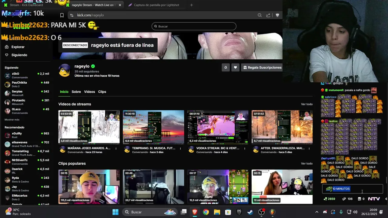Close the rageylo Stream tab
The height and width of the screenshot is (218, 388).
coord(120,5)
